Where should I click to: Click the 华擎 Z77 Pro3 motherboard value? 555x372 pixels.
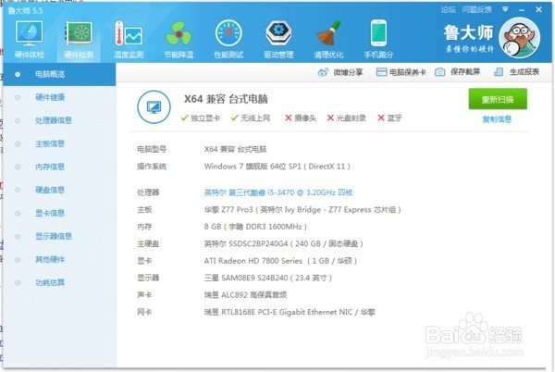302,209
